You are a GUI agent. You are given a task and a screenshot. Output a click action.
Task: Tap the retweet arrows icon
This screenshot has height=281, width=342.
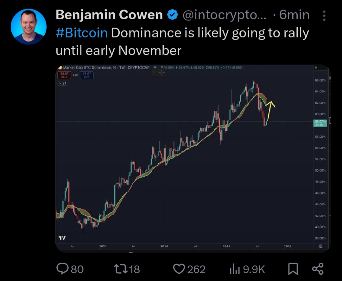coord(121,269)
